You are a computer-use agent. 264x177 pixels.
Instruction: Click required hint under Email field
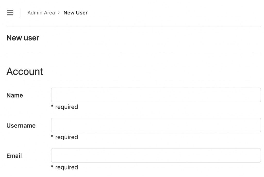coord(64,167)
